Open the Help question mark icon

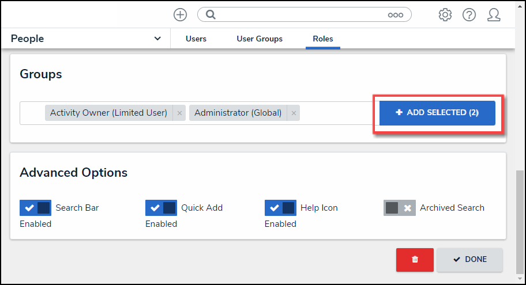click(x=469, y=15)
